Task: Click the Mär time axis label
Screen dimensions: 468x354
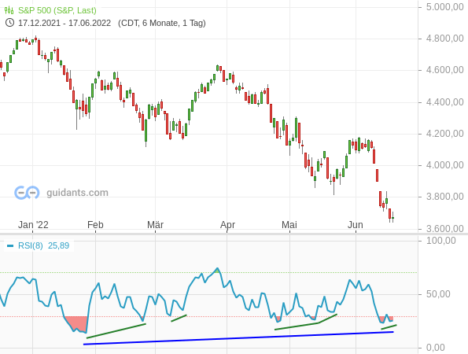Action: 155,225
